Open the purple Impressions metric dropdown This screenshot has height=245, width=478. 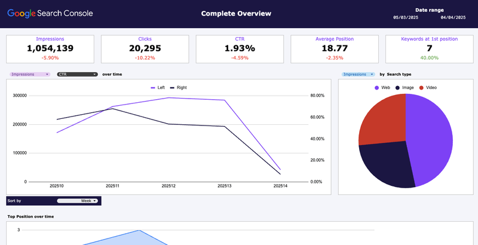30,74
